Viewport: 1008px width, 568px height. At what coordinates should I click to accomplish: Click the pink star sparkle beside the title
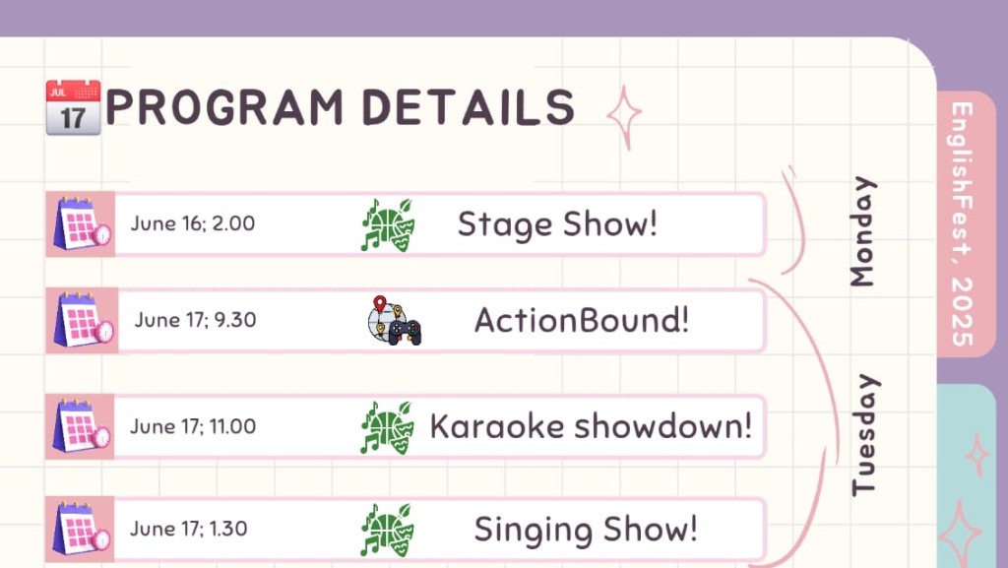[x=624, y=116]
